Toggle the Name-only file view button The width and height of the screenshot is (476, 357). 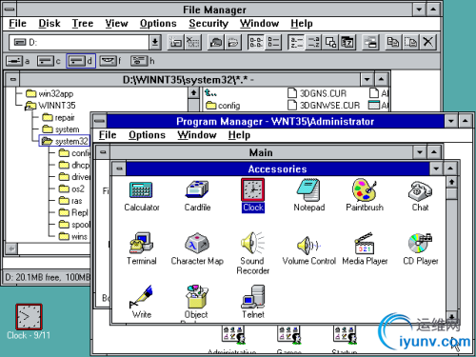click(256, 42)
